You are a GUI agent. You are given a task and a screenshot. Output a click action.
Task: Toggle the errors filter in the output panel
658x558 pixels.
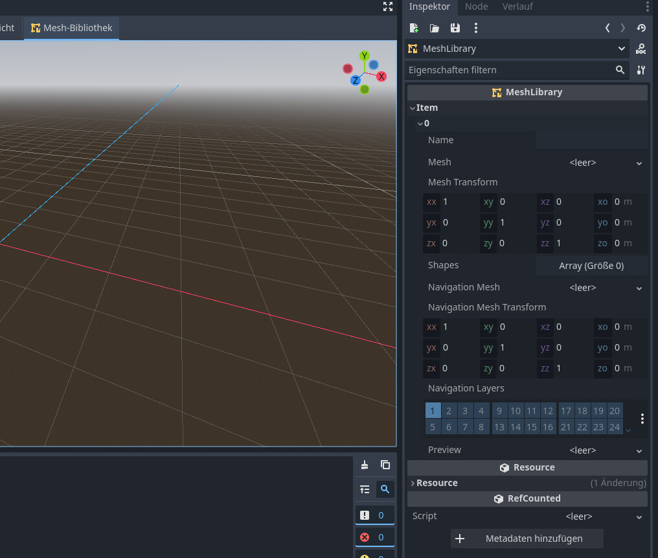coord(374,537)
